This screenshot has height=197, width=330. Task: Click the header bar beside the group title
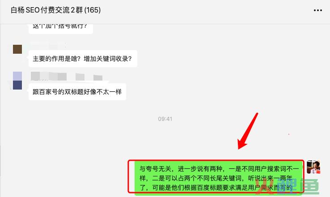point(206,10)
